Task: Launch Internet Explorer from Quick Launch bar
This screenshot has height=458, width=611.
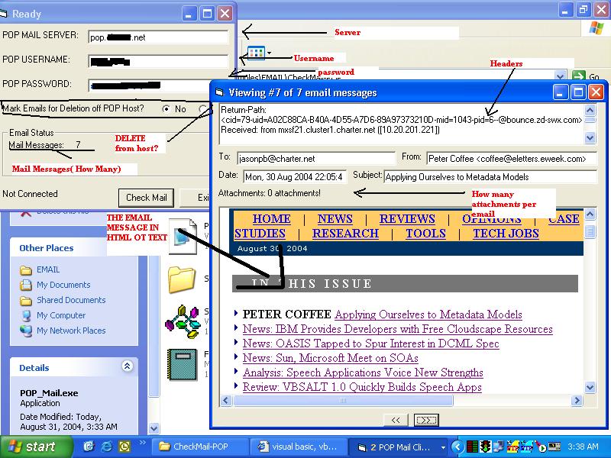Action: point(106,447)
